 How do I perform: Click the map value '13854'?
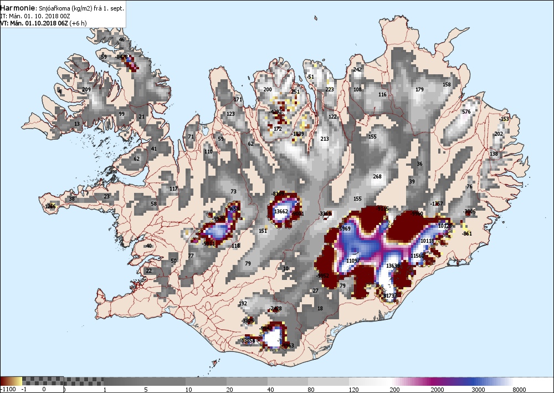tap(248, 341)
